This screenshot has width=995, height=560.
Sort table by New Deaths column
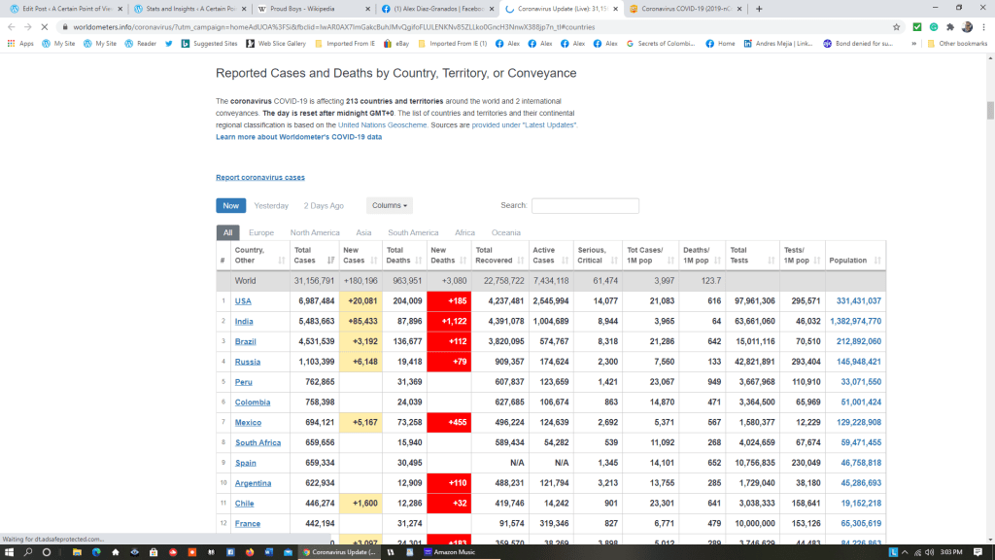(450, 256)
